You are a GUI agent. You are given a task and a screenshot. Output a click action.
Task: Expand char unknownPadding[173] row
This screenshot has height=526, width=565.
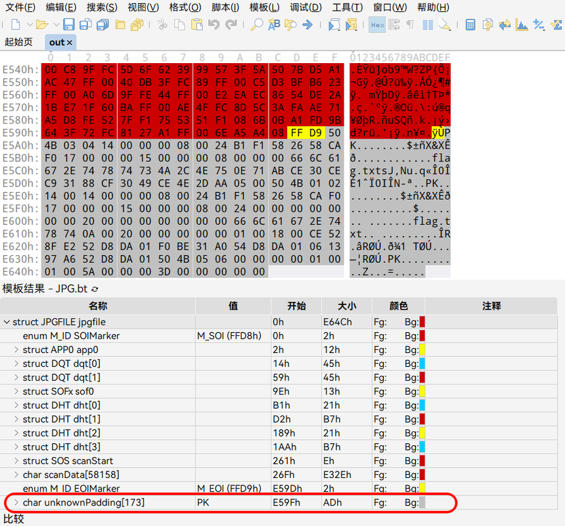pos(16,502)
